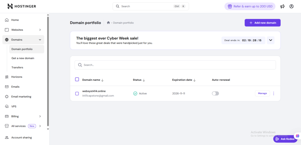Click the sidebar vertical scrollbar
This screenshot has height=145, width=301.
pos(48,70)
